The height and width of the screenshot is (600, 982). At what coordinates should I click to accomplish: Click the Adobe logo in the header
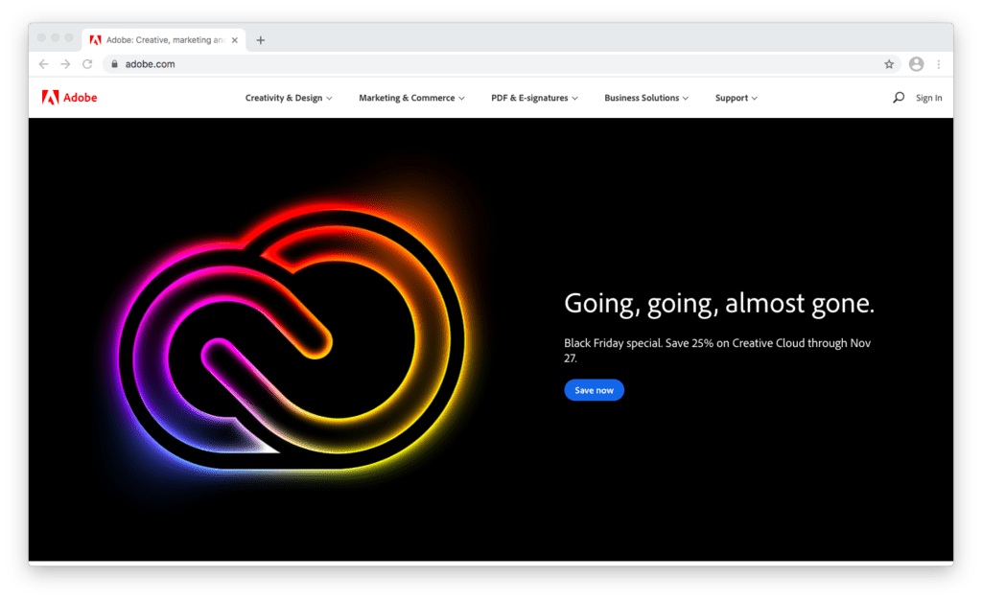click(69, 98)
